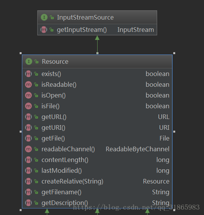Click the method icon of getFilename()
This screenshot has width=204, height=215.
(x=28, y=192)
